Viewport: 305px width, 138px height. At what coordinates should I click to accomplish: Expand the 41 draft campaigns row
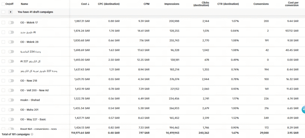[x=11, y=12]
